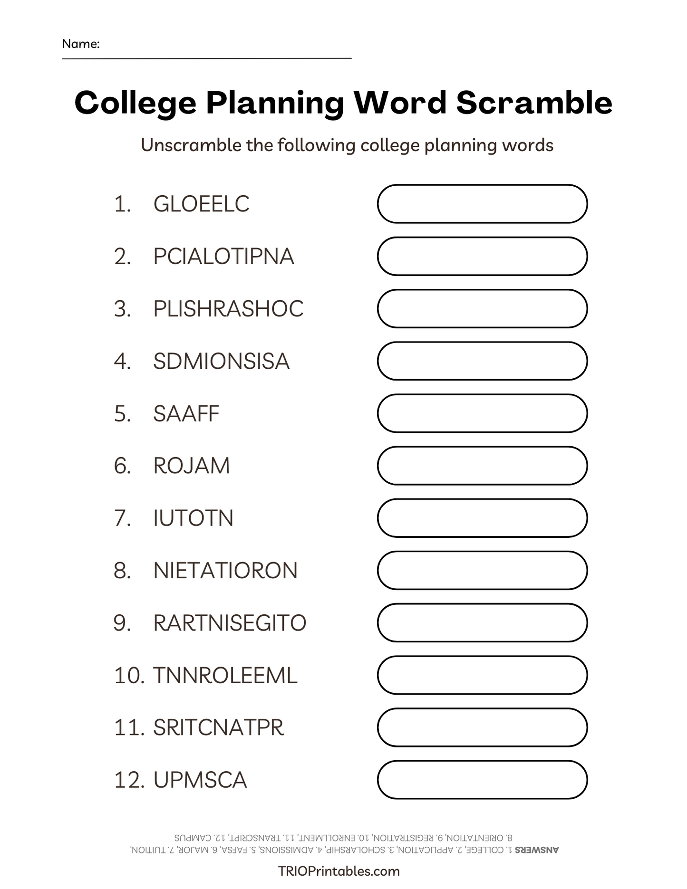The height and width of the screenshot is (889, 687).
Task: Open the TRIOPrintables.com link
Action: click(x=339, y=871)
